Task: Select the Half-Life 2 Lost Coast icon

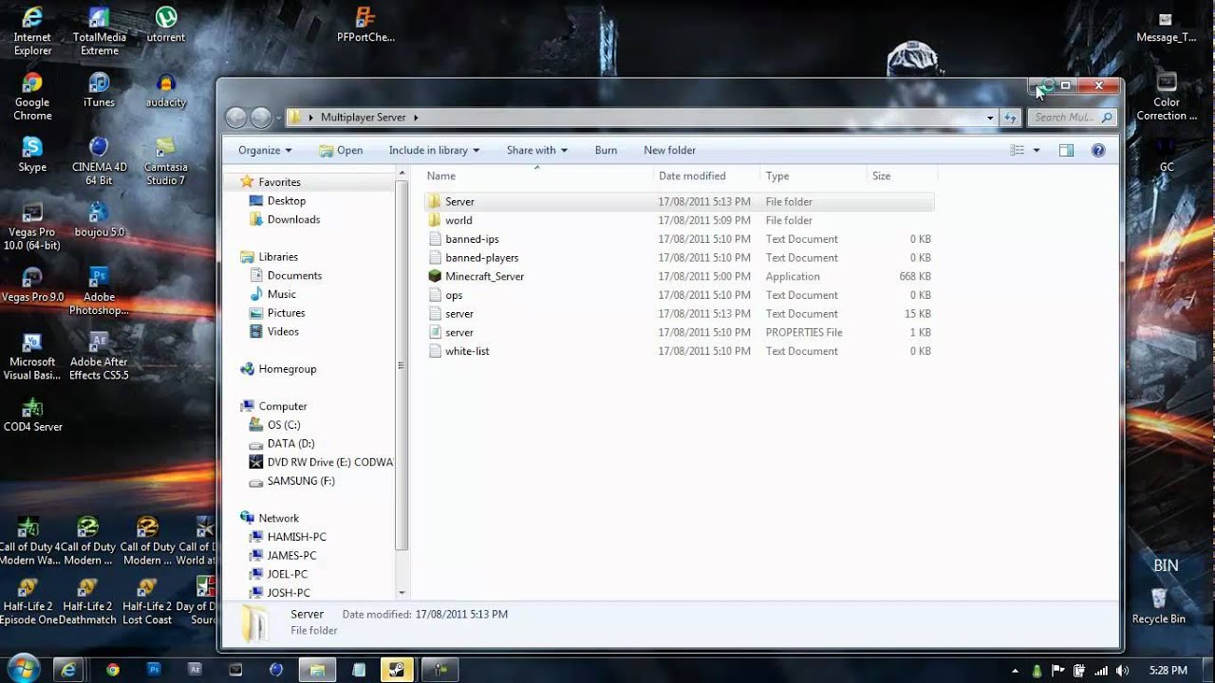Action: [147, 601]
